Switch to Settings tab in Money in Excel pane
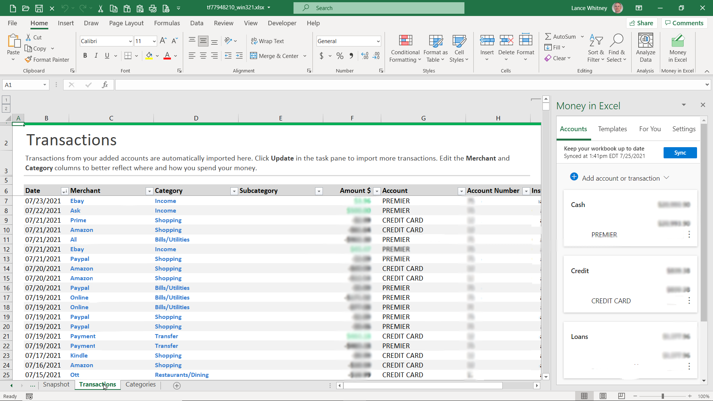Screen dimensions: 713x401 point(684,129)
